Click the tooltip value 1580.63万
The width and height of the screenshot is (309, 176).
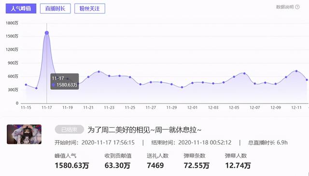[x=67, y=85]
